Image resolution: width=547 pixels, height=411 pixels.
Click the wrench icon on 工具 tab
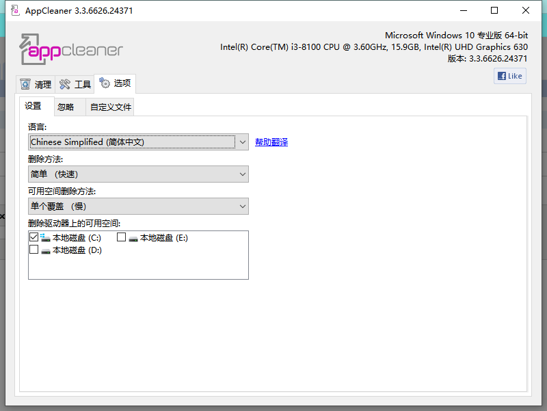click(65, 84)
